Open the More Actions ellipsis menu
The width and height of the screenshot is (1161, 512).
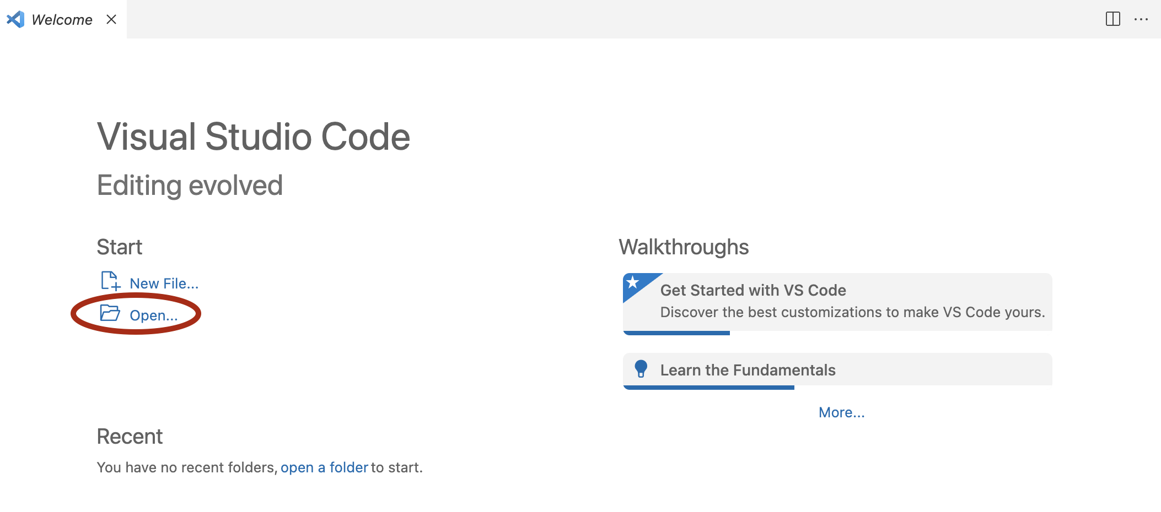[x=1141, y=19]
